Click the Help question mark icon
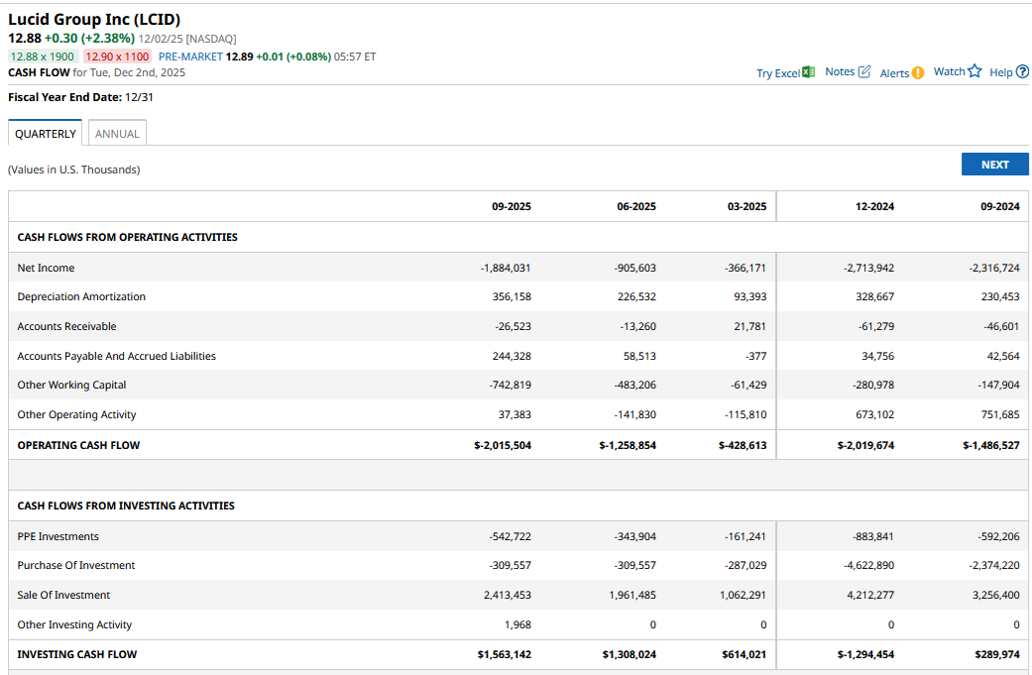This screenshot has height=675, width=1032. coord(1022,72)
